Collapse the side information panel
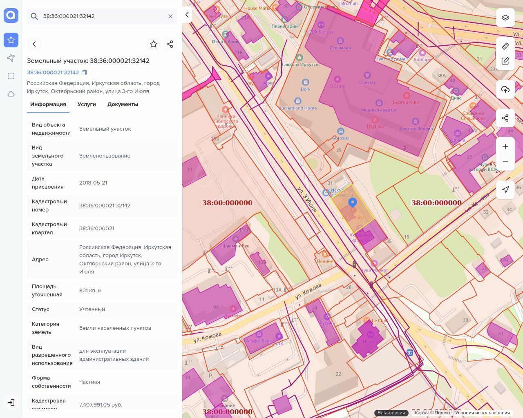The image size is (523, 418). [x=187, y=15]
